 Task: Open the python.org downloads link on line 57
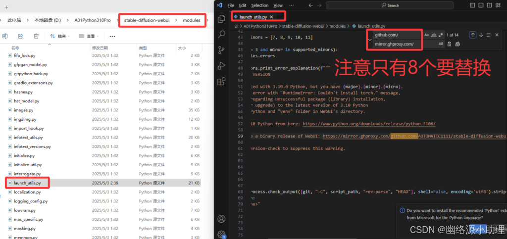(x=369, y=124)
